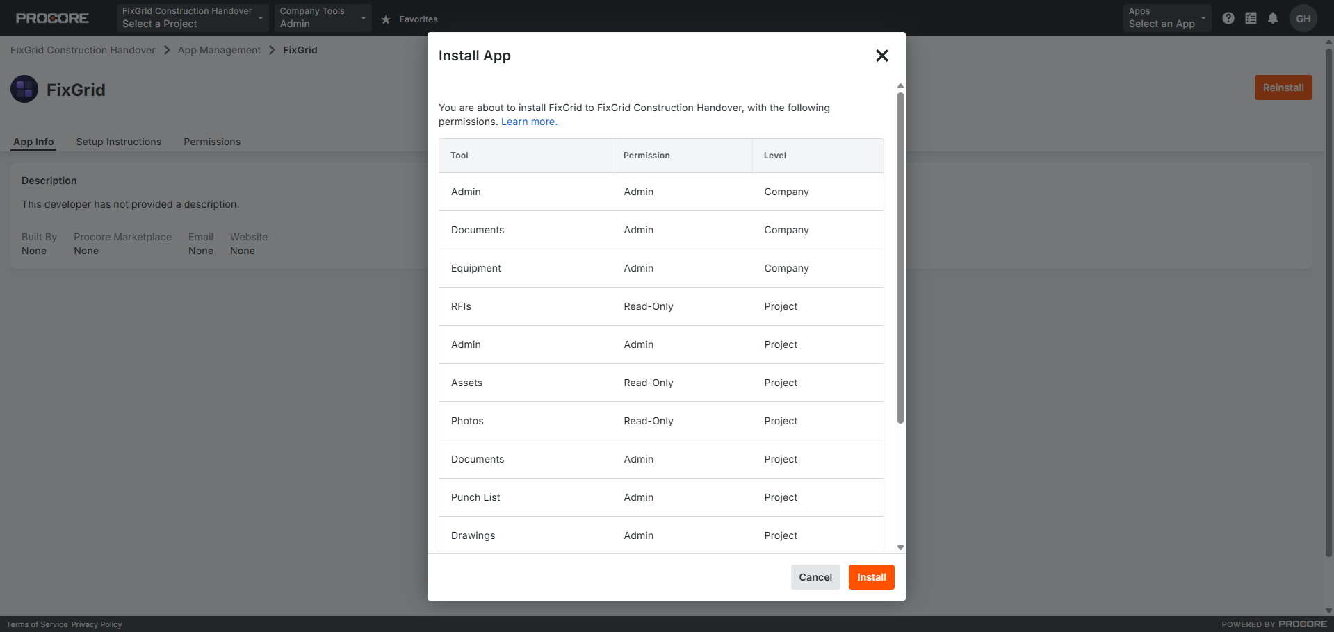Open the Select an App dropdown

(x=1167, y=18)
